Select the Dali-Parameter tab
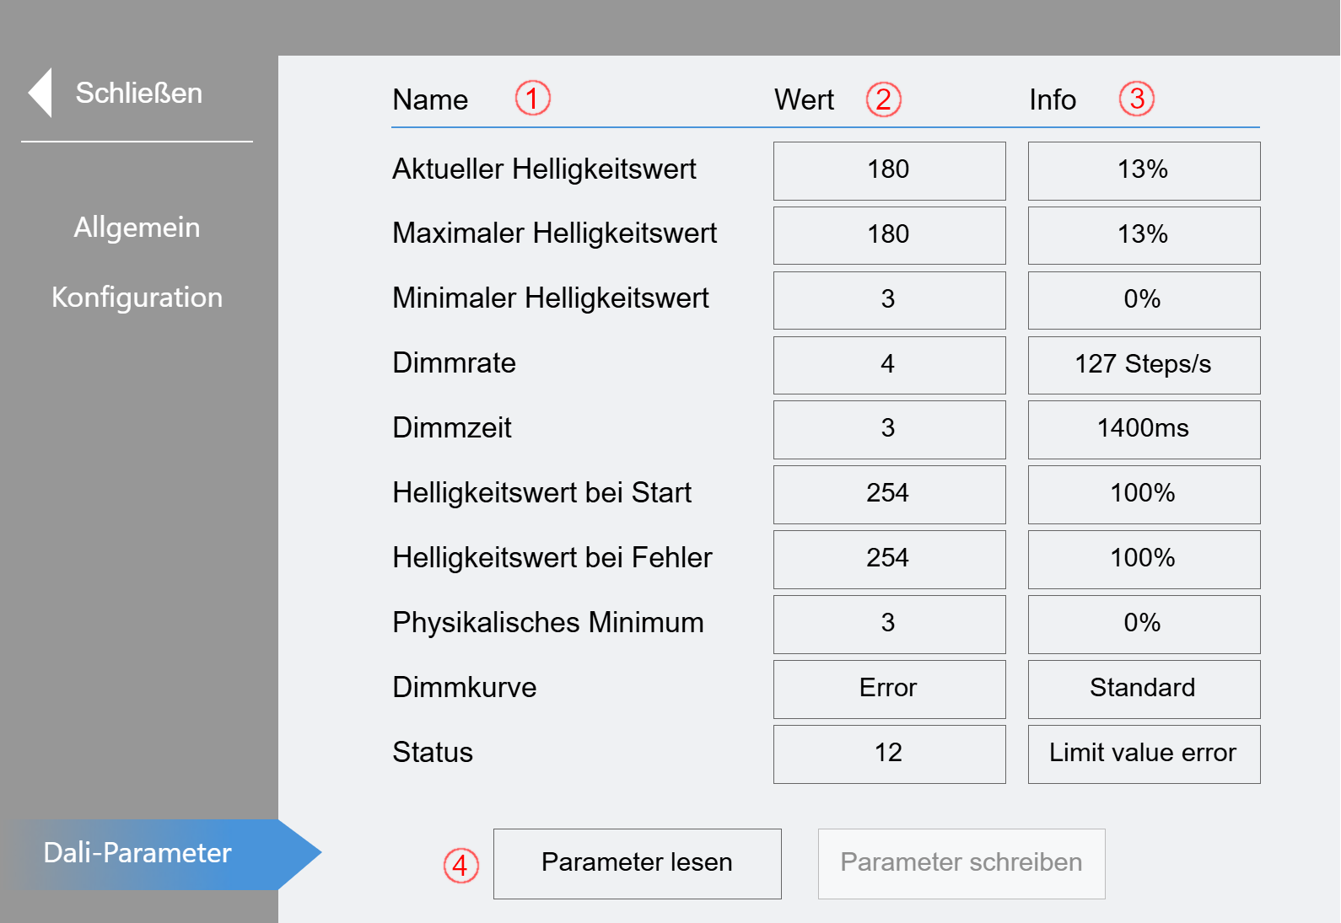The image size is (1341, 923). (x=160, y=854)
